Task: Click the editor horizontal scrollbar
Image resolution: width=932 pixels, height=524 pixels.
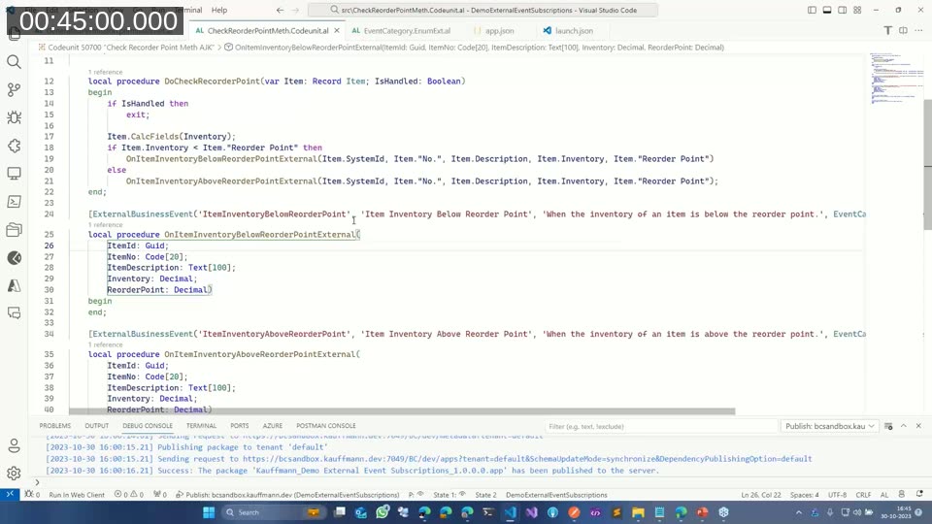Action: (402, 411)
